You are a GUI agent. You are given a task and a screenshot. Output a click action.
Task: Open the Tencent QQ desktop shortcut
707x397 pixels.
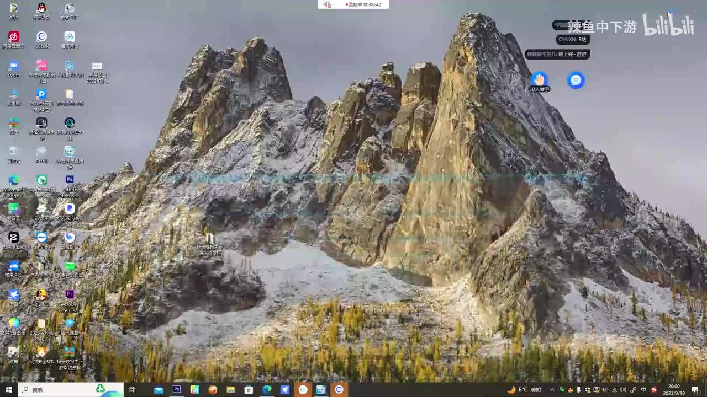coord(41,11)
